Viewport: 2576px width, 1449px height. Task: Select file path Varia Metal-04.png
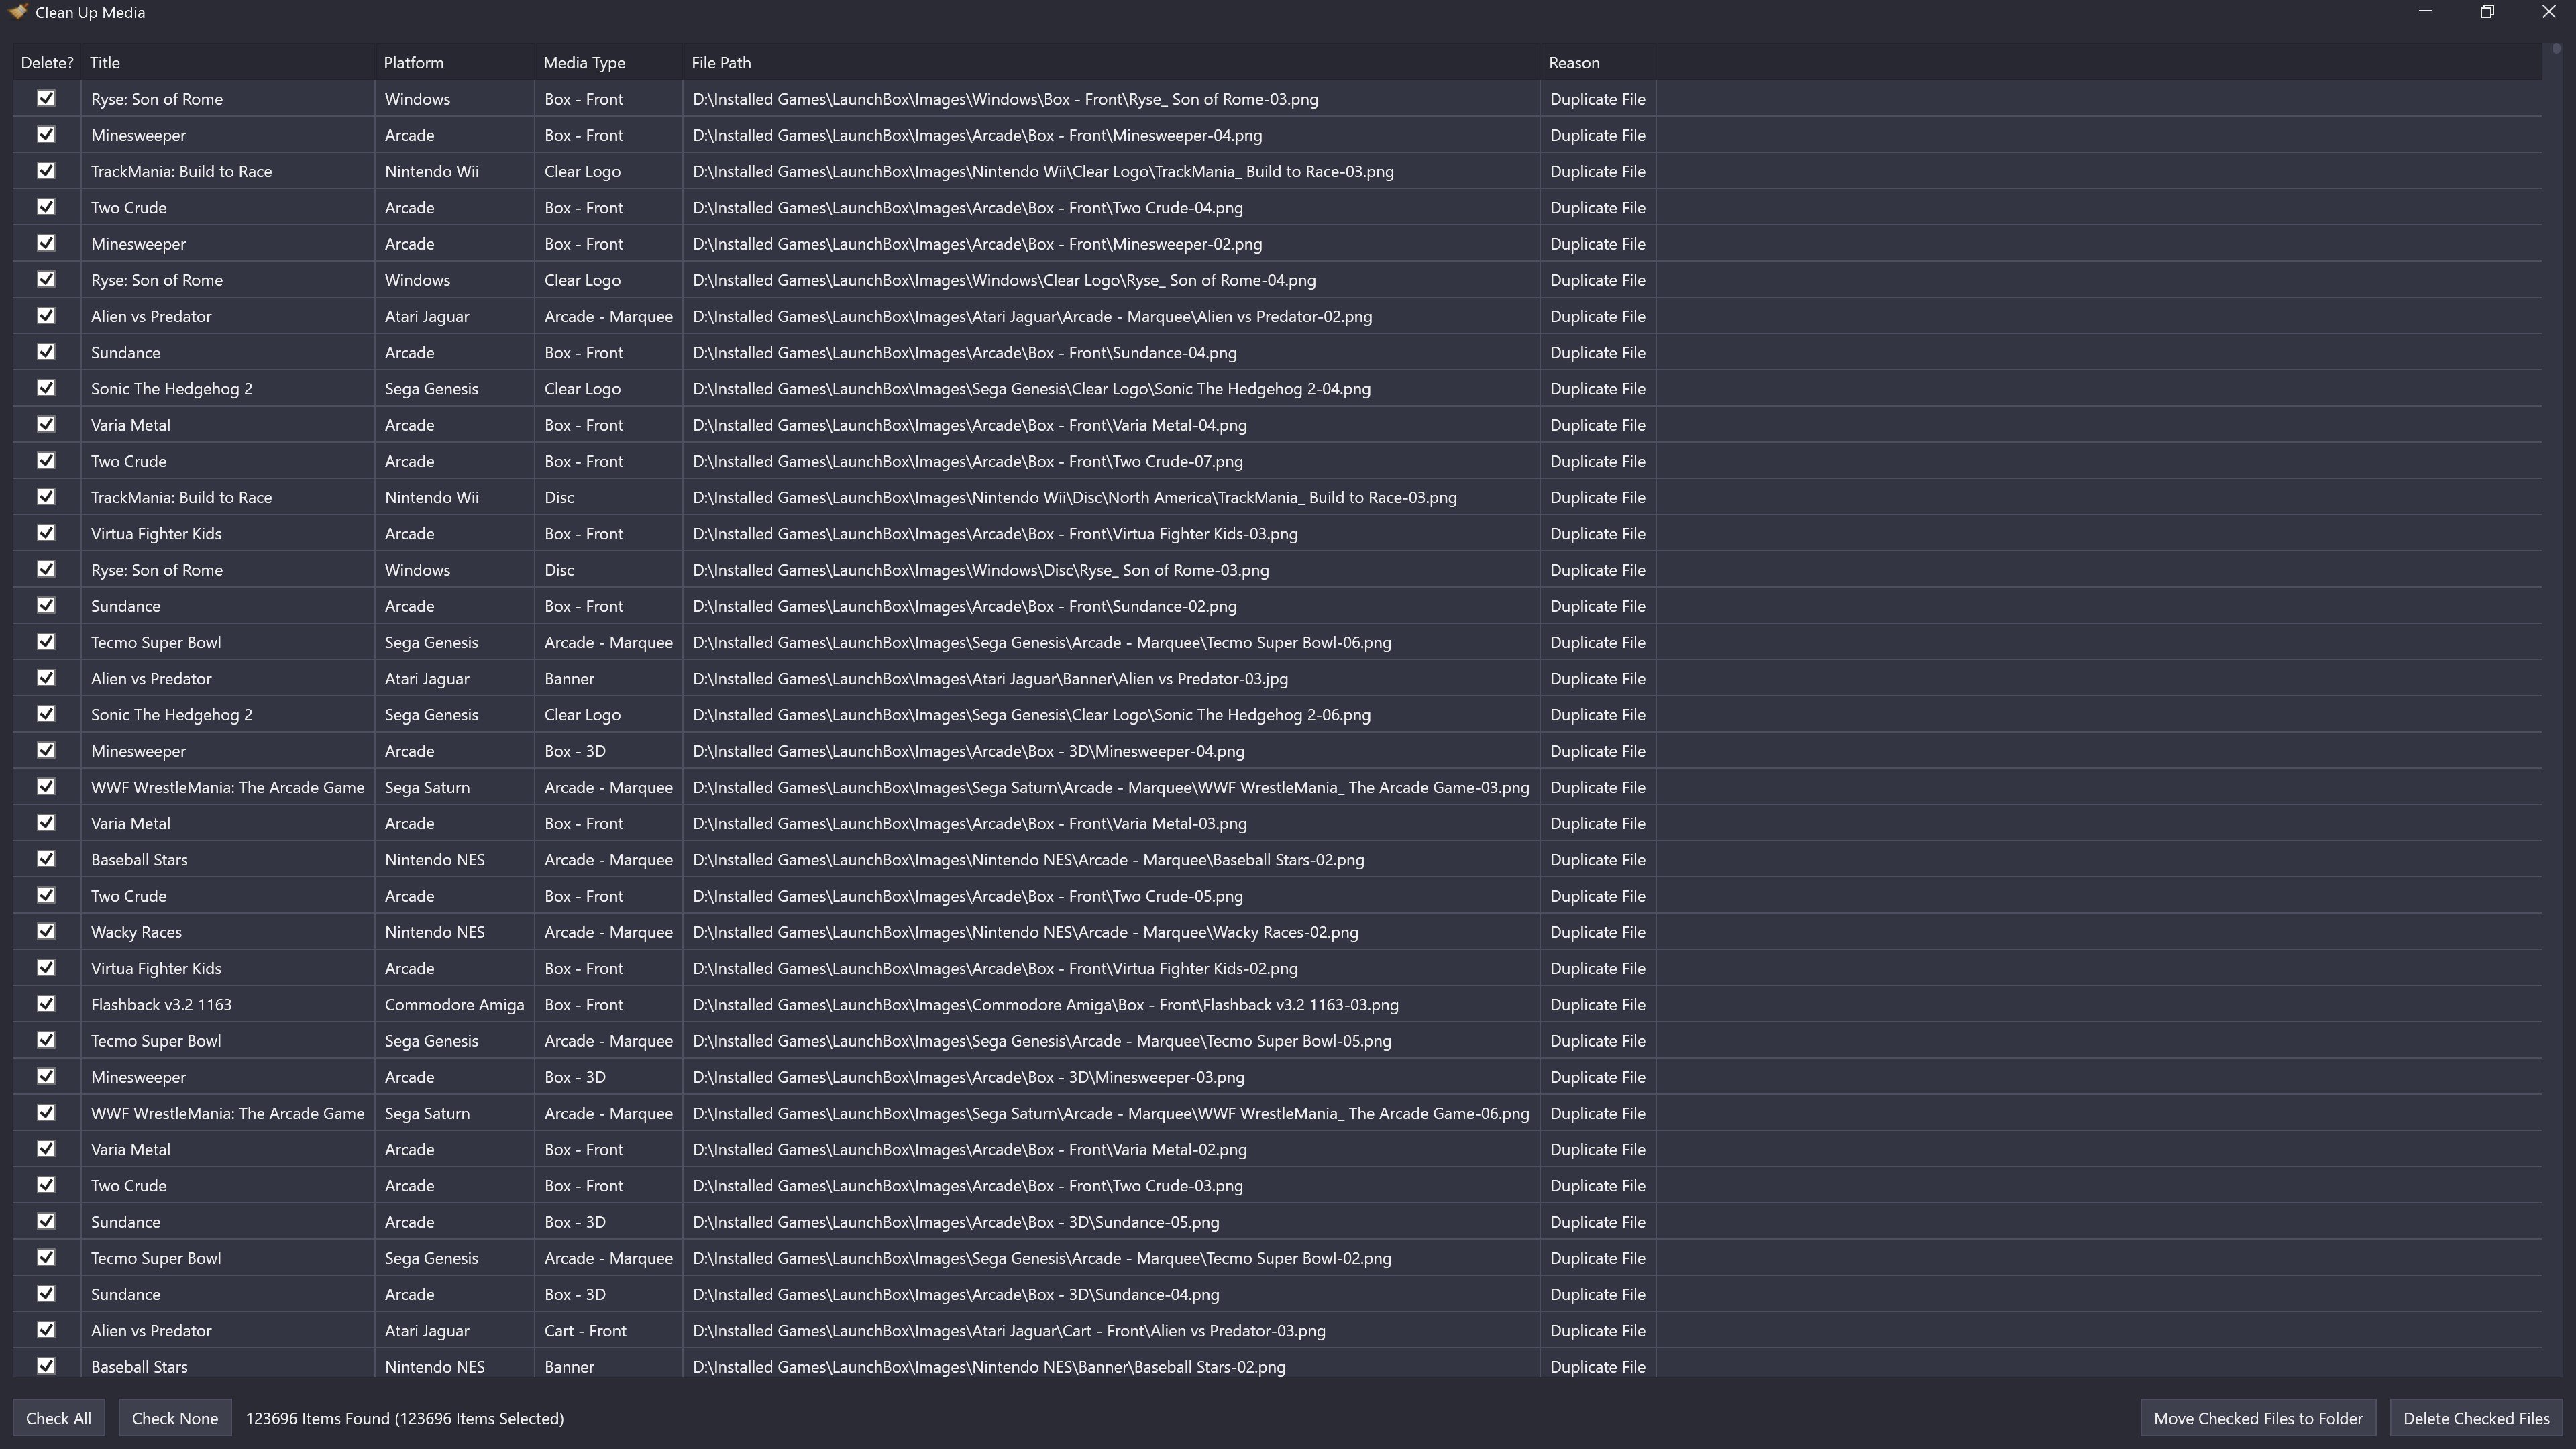point(969,425)
